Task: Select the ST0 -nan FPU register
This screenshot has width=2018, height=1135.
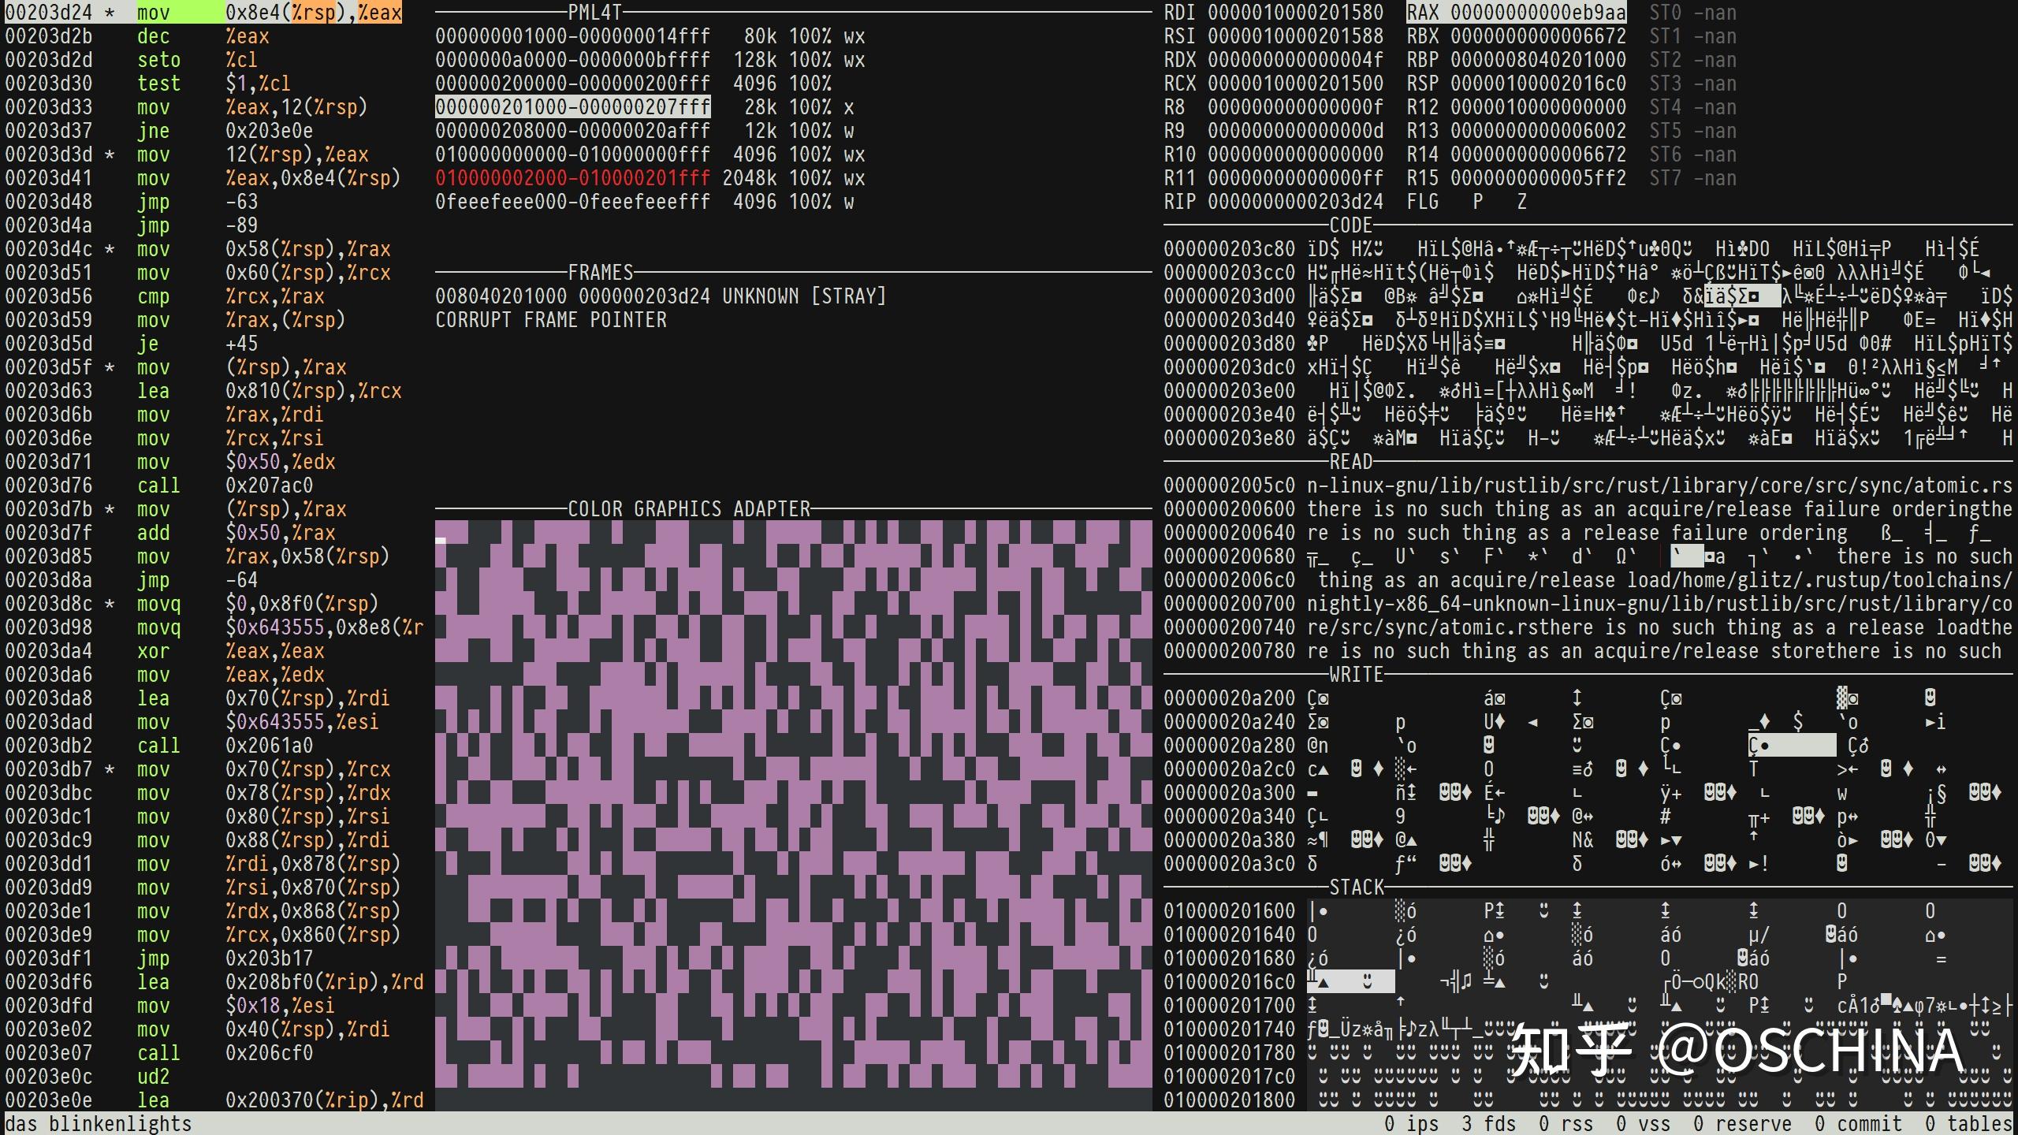Action: [1693, 13]
